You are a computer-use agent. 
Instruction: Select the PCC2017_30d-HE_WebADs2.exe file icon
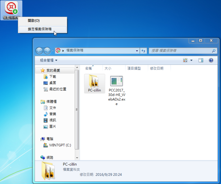tap(117, 81)
